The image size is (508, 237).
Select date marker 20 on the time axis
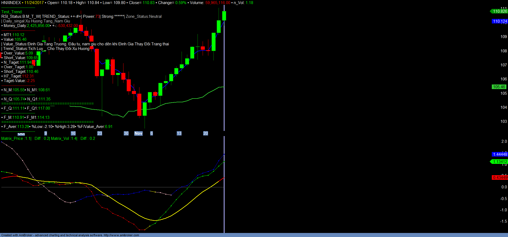pyautogui.click(x=205, y=133)
